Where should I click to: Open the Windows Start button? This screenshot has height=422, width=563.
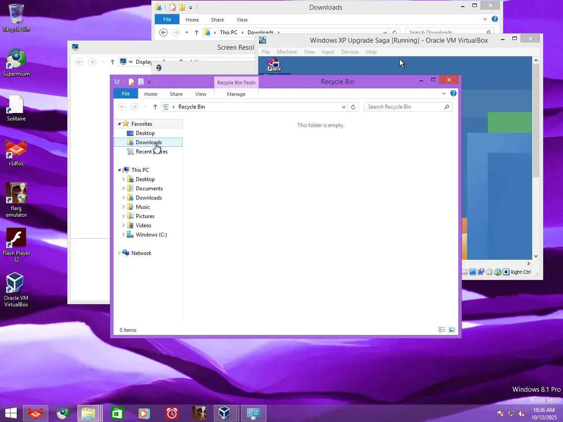(x=11, y=413)
